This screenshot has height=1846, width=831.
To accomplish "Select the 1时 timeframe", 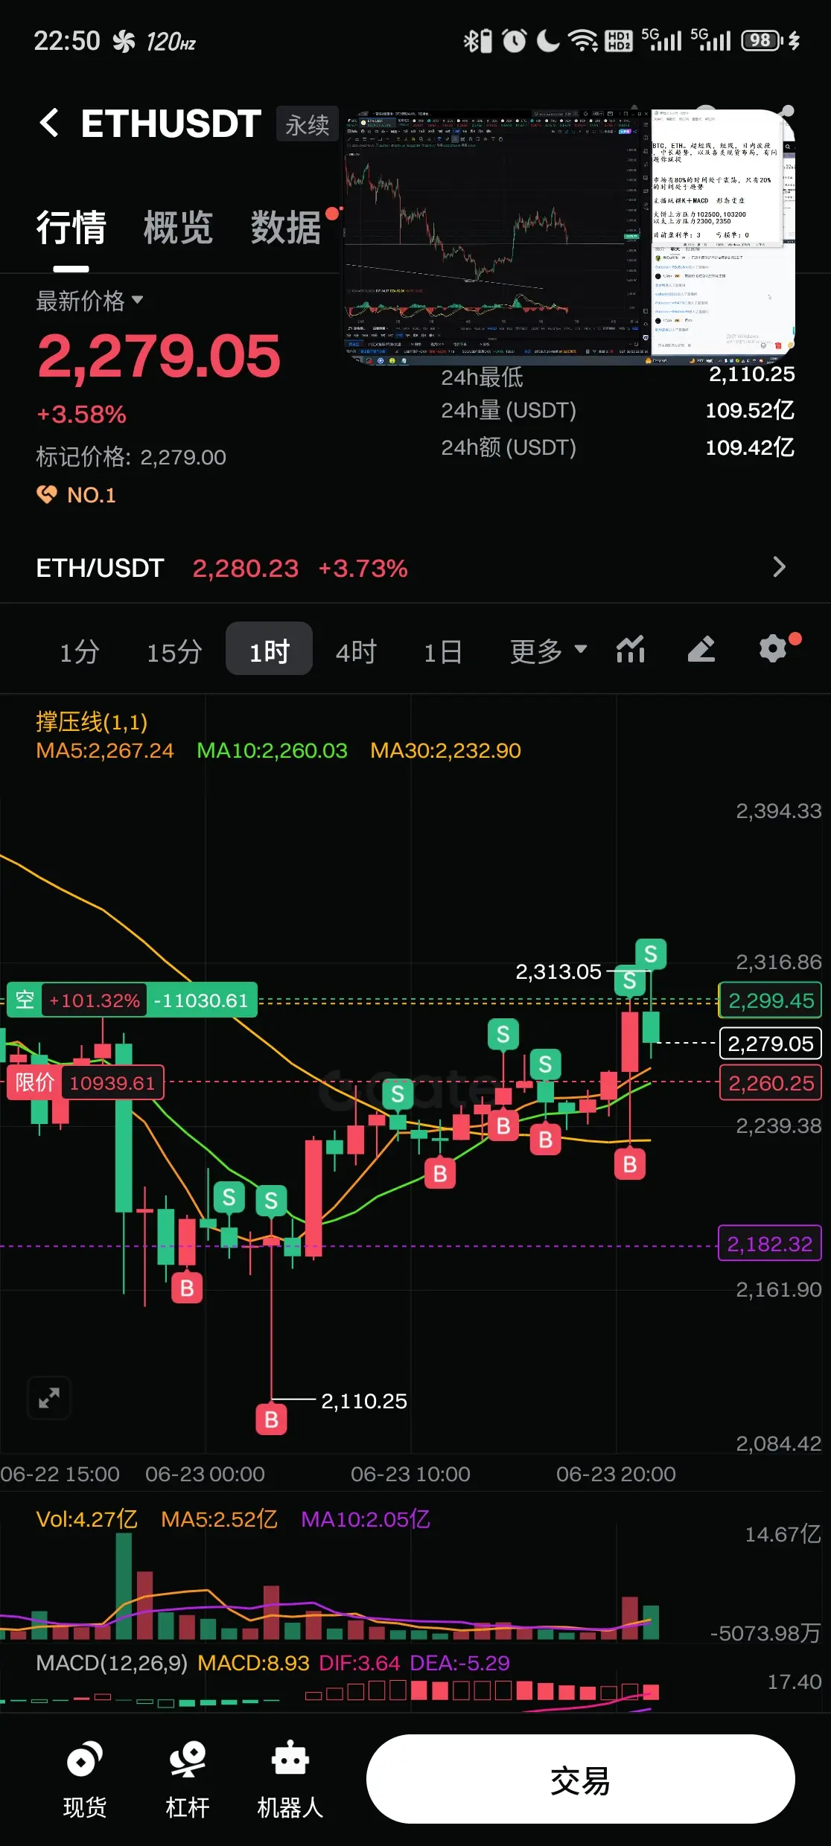I will [269, 649].
